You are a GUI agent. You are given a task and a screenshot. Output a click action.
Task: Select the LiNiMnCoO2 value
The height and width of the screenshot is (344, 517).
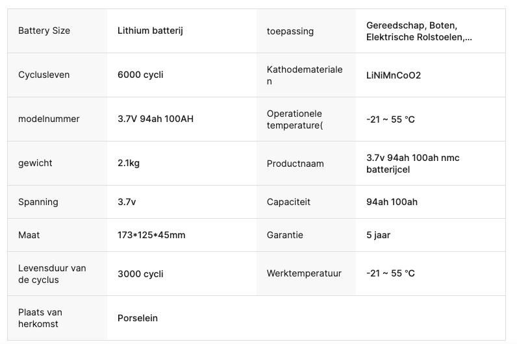[x=394, y=75]
